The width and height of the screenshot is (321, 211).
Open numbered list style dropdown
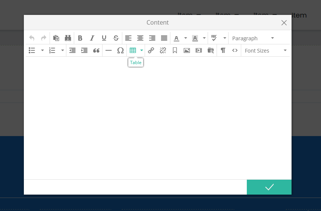62,50
